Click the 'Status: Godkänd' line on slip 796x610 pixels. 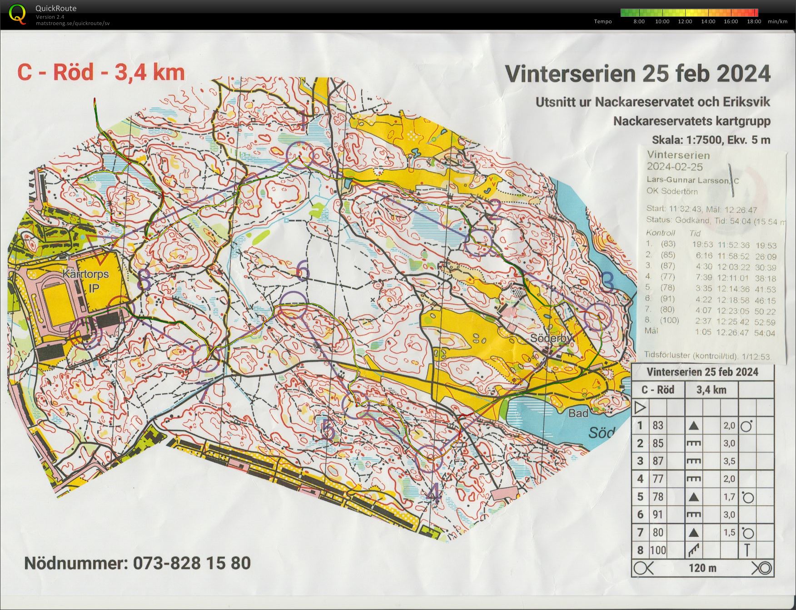(716, 220)
